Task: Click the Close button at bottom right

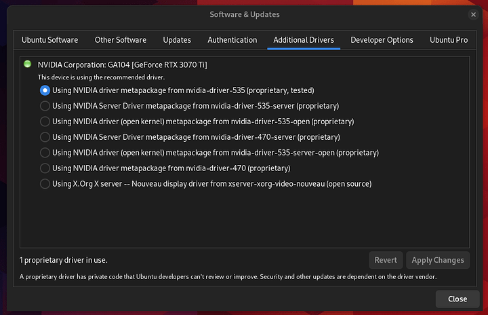Action: [457, 299]
